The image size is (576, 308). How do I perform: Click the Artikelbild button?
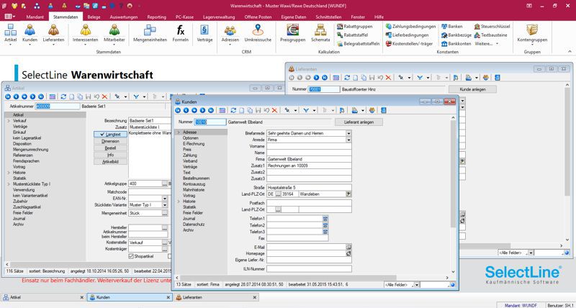coord(111,162)
